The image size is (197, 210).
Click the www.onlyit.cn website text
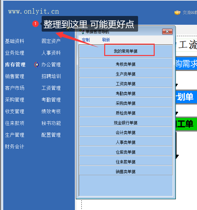pyautogui.click(x=34, y=11)
